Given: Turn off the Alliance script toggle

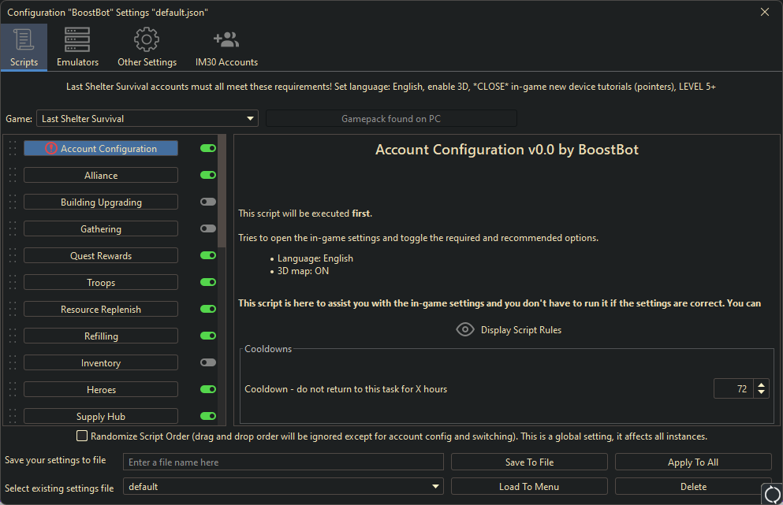Looking at the screenshot, I should coord(207,175).
